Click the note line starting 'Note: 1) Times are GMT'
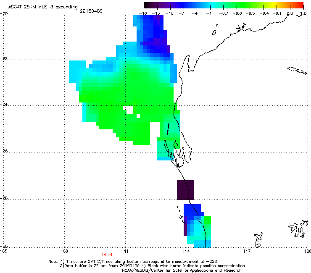The image size is (311, 273). point(133,262)
